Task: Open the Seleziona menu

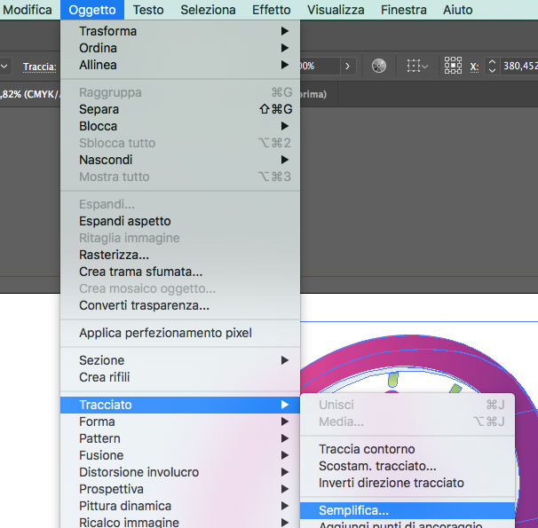Action: pyautogui.click(x=208, y=10)
